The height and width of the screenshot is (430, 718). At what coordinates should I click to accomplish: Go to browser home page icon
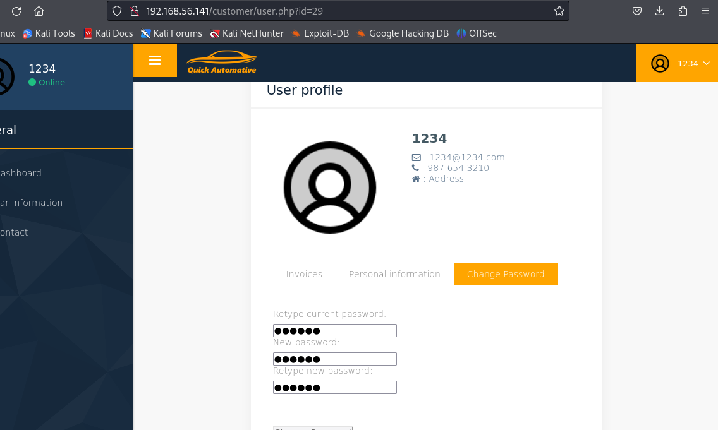39,11
